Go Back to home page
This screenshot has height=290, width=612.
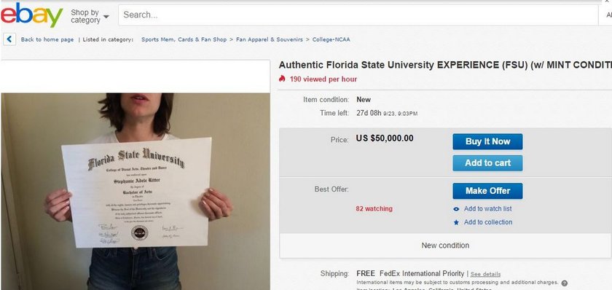[x=47, y=39]
